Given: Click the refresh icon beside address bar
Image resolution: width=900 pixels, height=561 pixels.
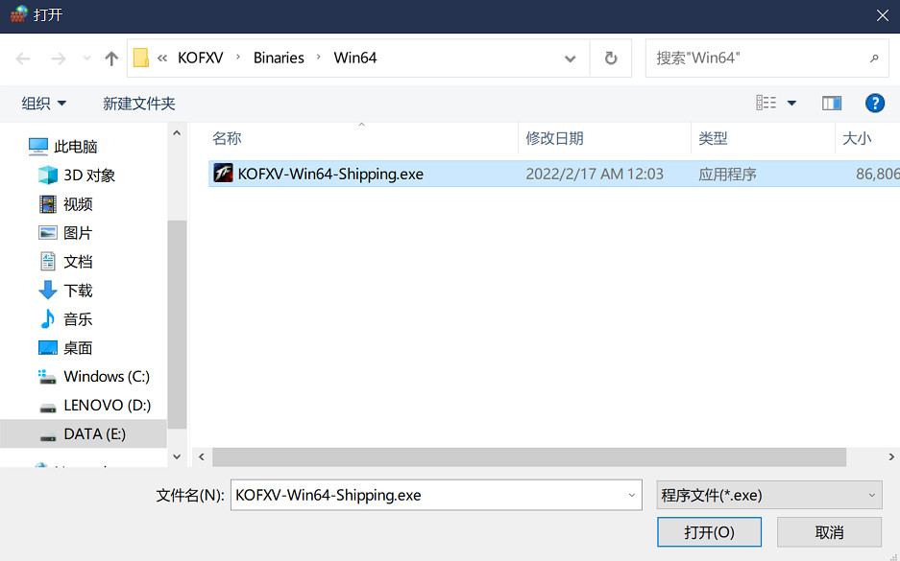Looking at the screenshot, I should pyautogui.click(x=611, y=58).
